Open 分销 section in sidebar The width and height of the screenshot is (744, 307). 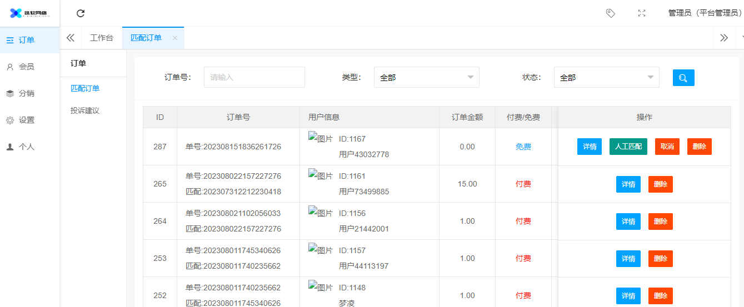[26, 93]
